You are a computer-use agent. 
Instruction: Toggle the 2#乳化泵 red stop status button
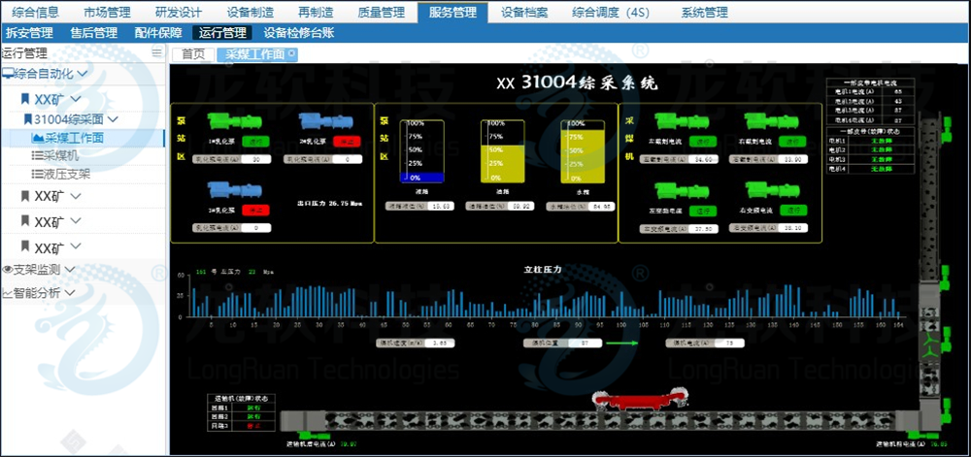pyautogui.click(x=343, y=142)
